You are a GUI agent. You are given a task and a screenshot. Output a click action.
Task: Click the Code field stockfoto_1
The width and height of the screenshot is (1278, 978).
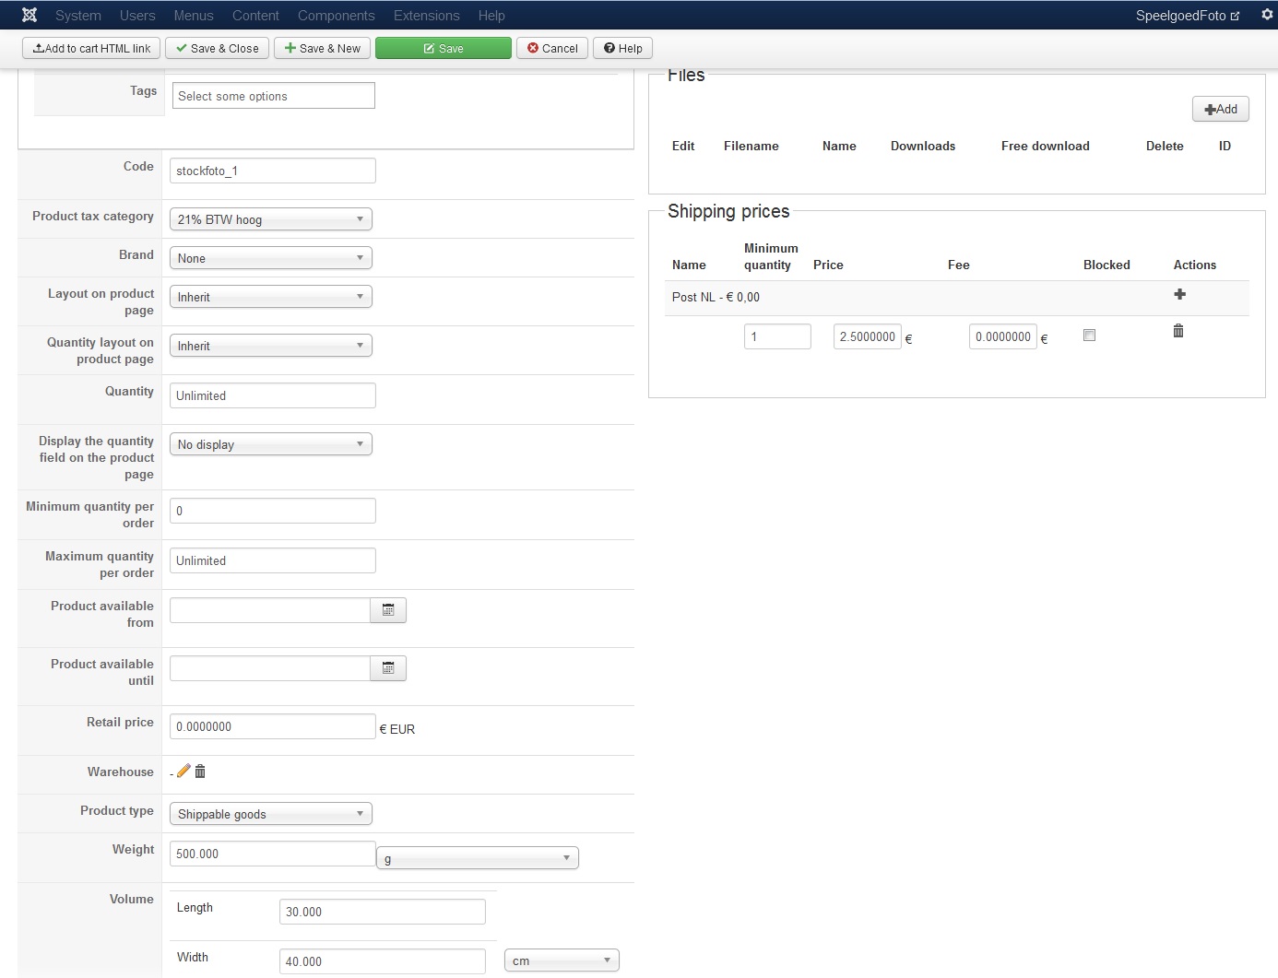pyautogui.click(x=273, y=171)
